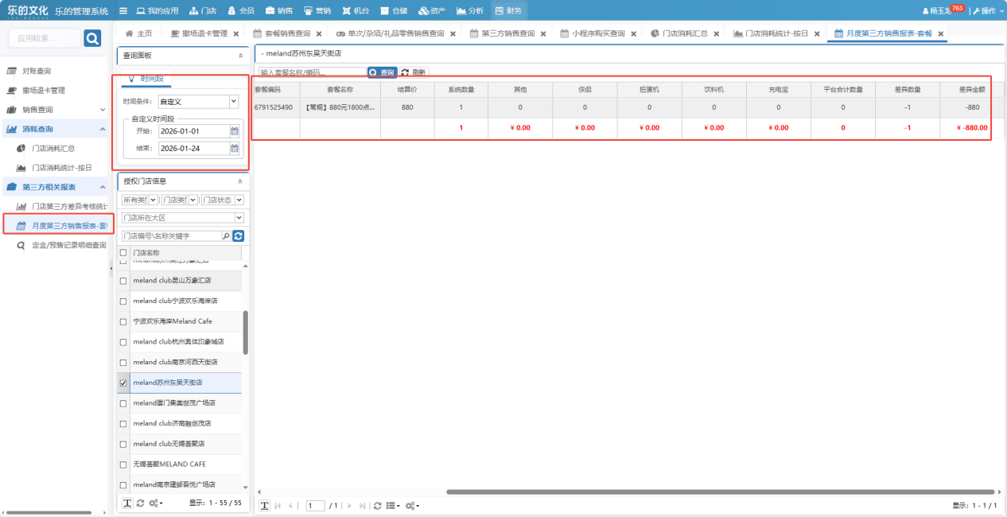Open calendar picker for the end date
The height and width of the screenshot is (517, 1007).
[234, 149]
